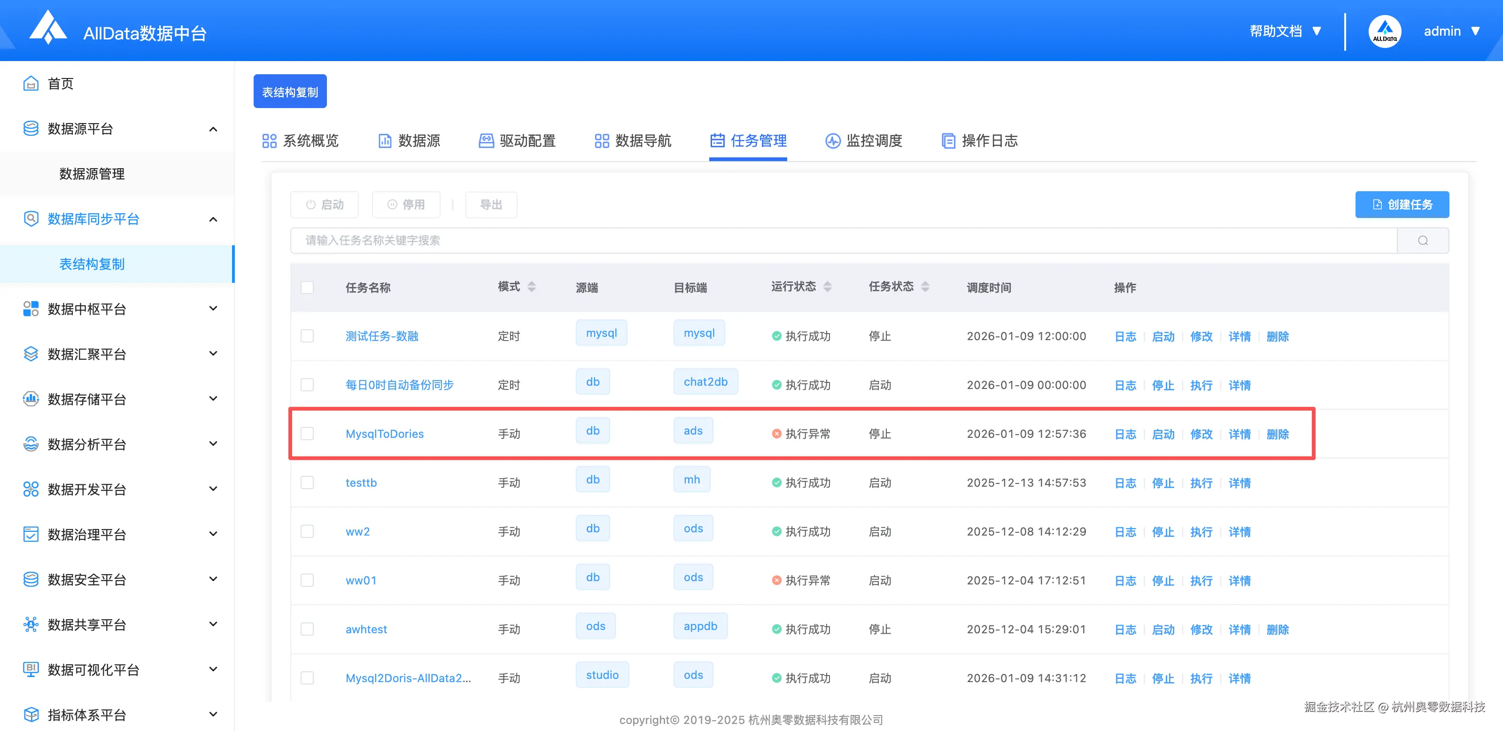Viewport: 1503px width, 731px height.
Task: Collapse the 数据库同步平台 menu chevron
Action: click(x=213, y=219)
